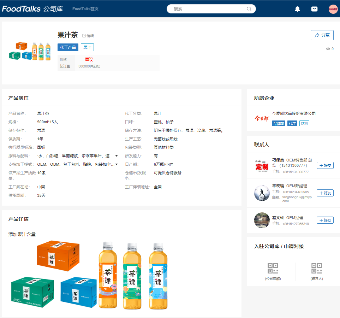Click the 蜜桃、柚子 flavor value
Viewport: 340px width, 318px height.
click(164, 122)
